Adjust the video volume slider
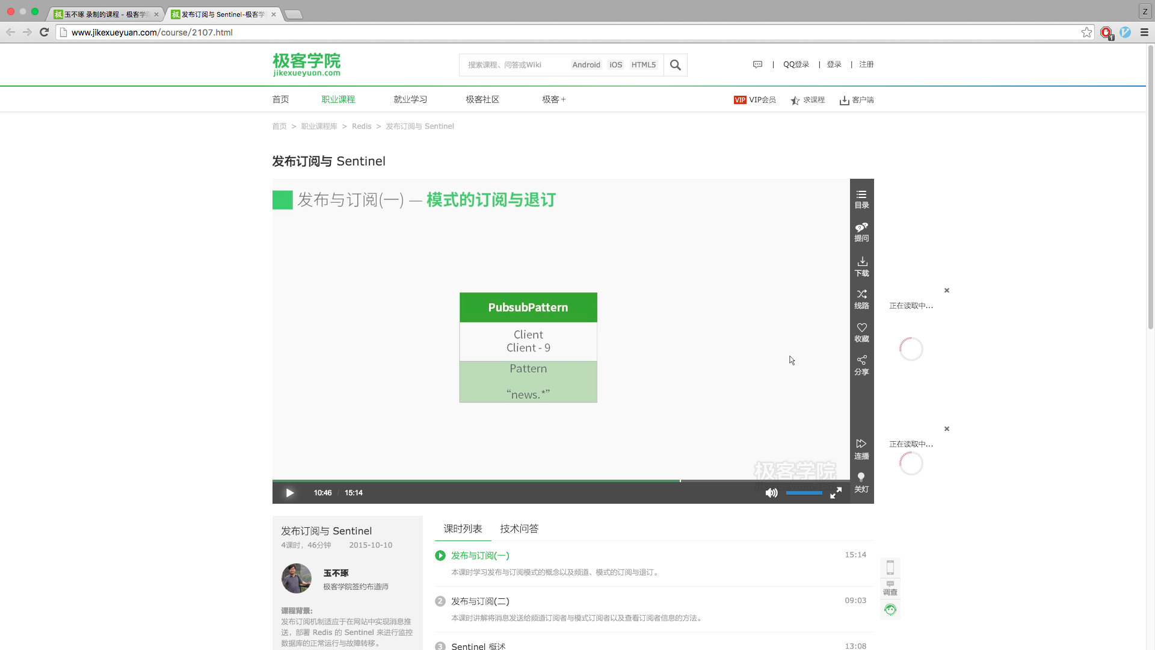 pyautogui.click(x=804, y=493)
